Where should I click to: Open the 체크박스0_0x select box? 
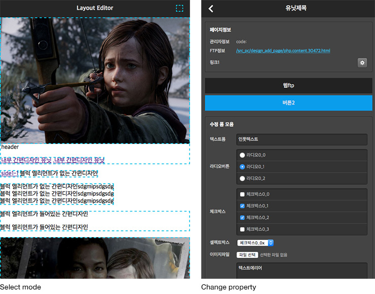click(x=255, y=243)
